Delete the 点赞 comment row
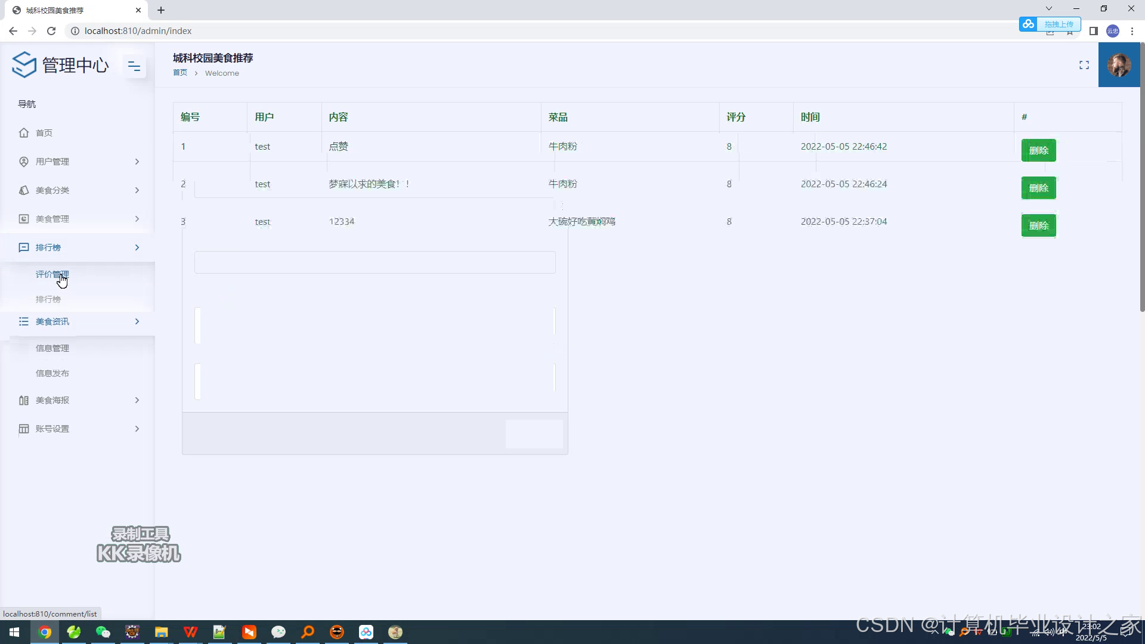1145x644 pixels. pyautogui.click(x=1038, y=150)
